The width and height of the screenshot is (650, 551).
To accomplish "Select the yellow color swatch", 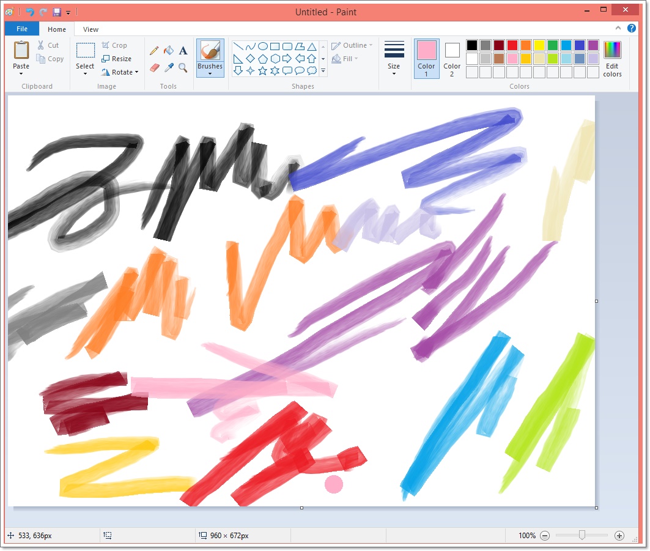I will coord(541,45).
